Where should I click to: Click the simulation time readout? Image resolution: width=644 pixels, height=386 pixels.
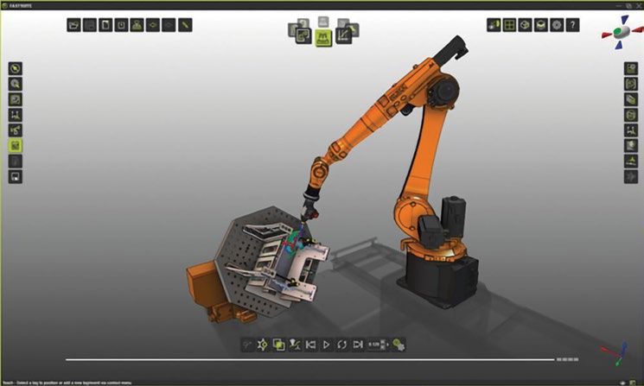coord(568,359)
